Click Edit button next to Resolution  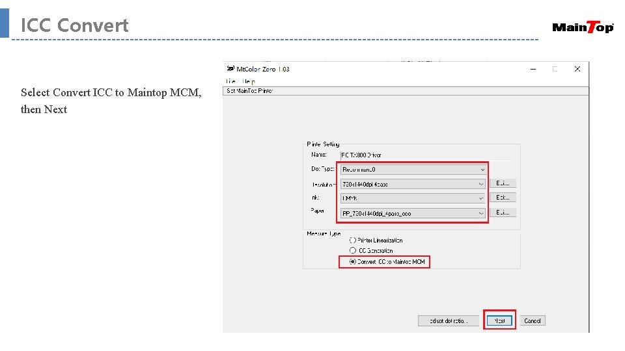click(x=503, y=183)
